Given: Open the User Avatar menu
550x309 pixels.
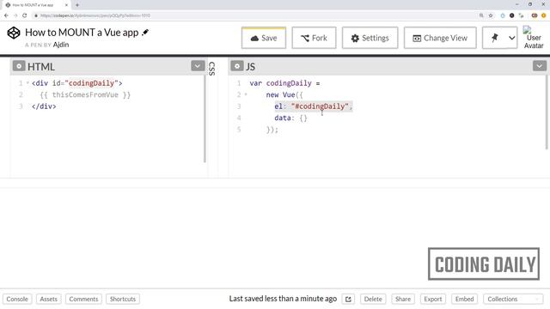Looking at the screenshot, I should point(534,38).
